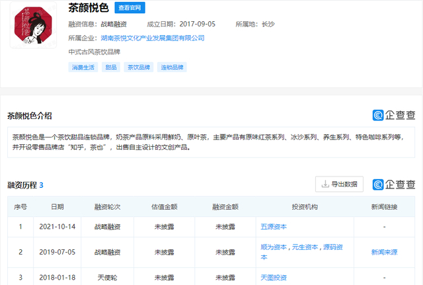Click the 茶饮品牌 tag
423x285 pixels.
coord(138,67)
